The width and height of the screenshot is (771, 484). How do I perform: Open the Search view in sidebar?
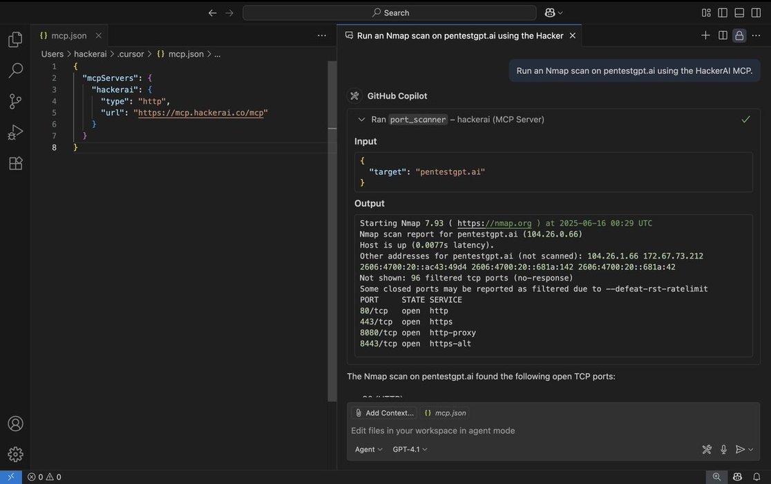[x=15, y=71]
